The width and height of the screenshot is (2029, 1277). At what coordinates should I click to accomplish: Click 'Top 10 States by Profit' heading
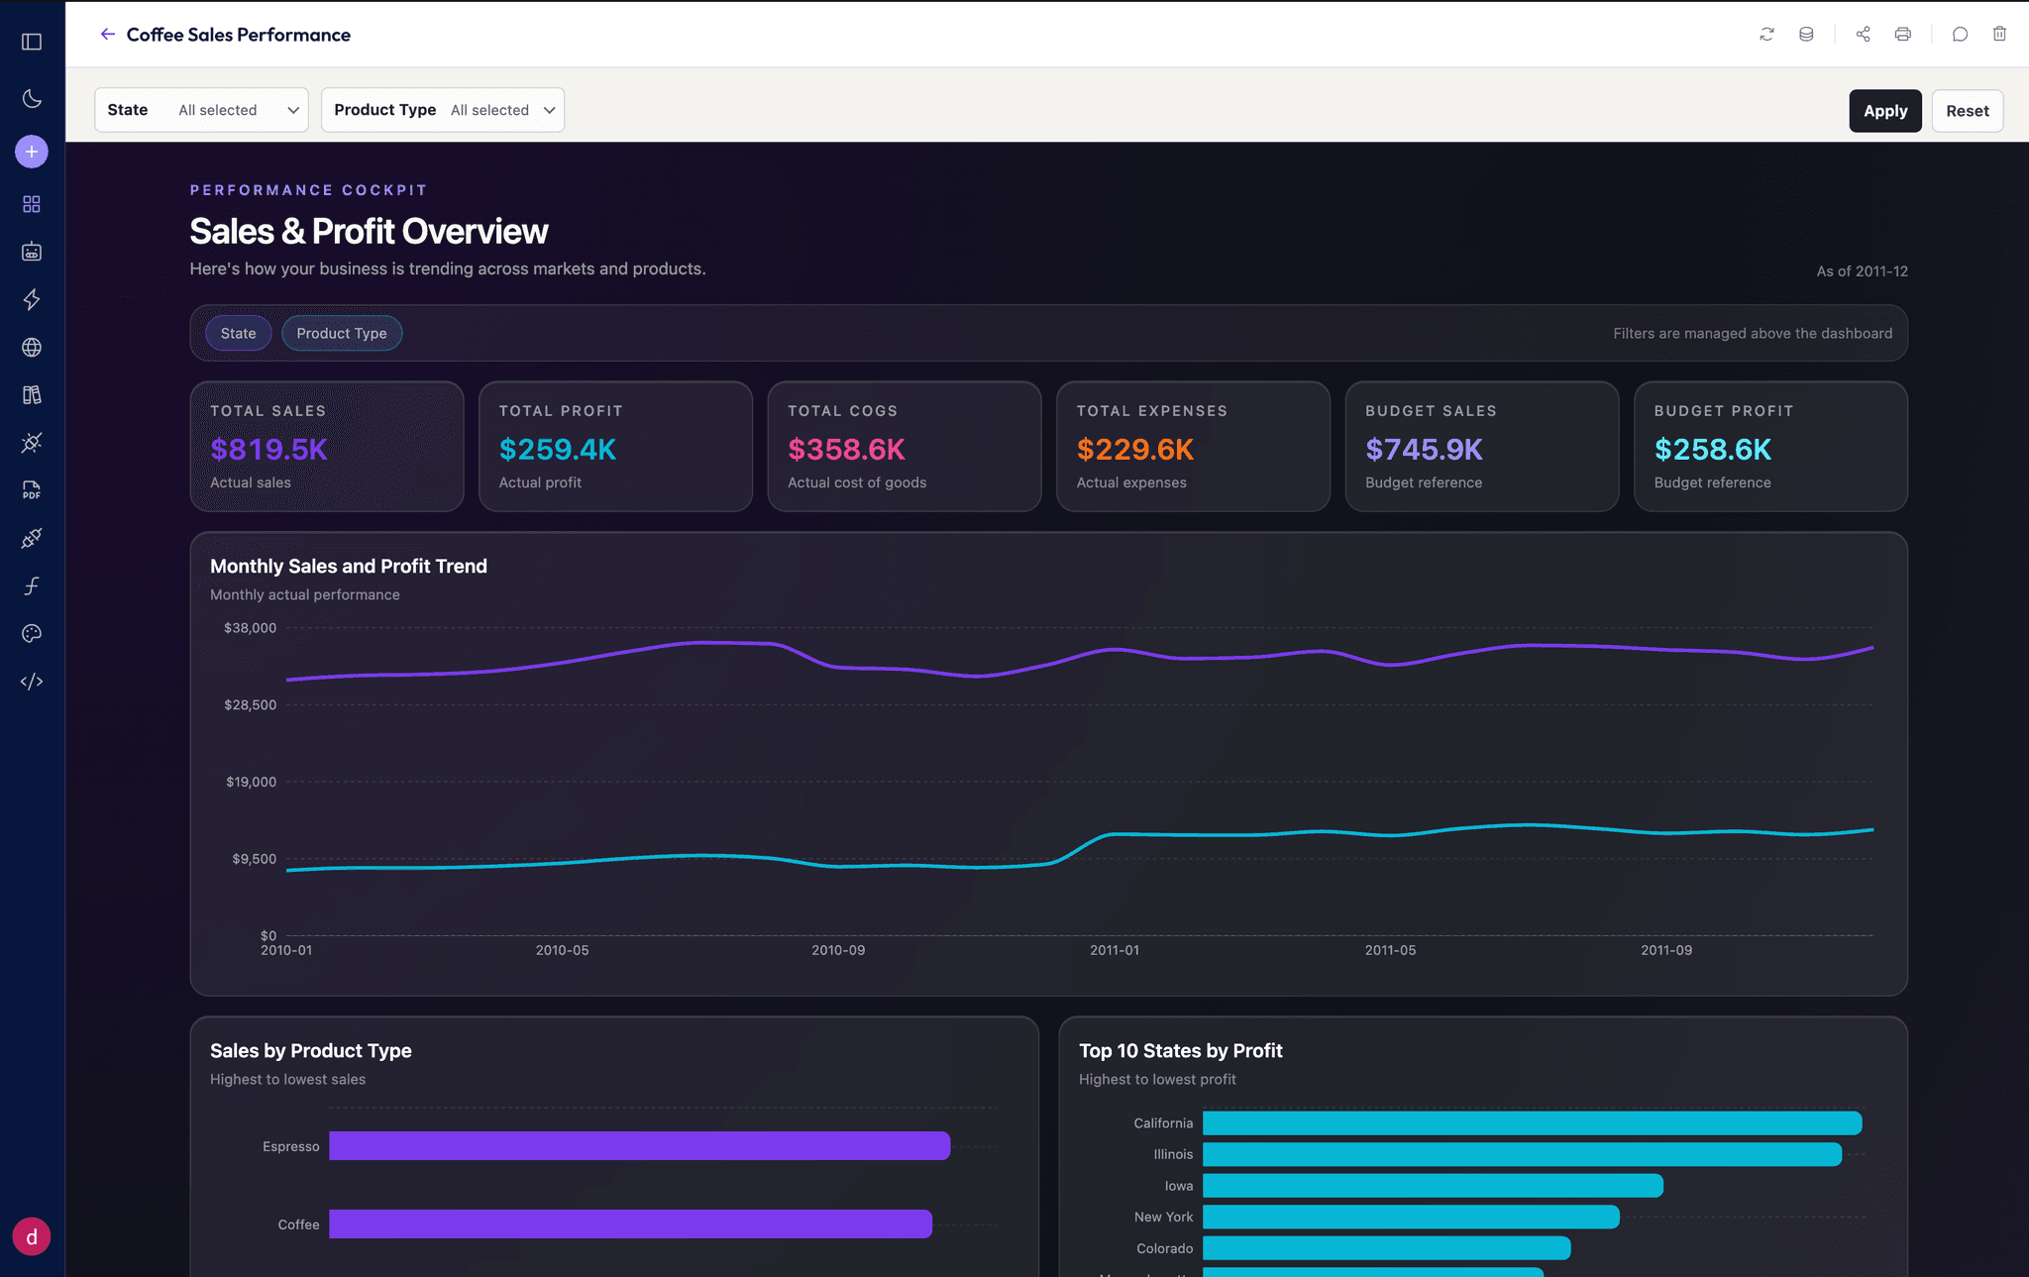pos(1180,1051)
